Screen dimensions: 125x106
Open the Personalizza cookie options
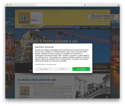pyautogui.click(x=44, y=69)
